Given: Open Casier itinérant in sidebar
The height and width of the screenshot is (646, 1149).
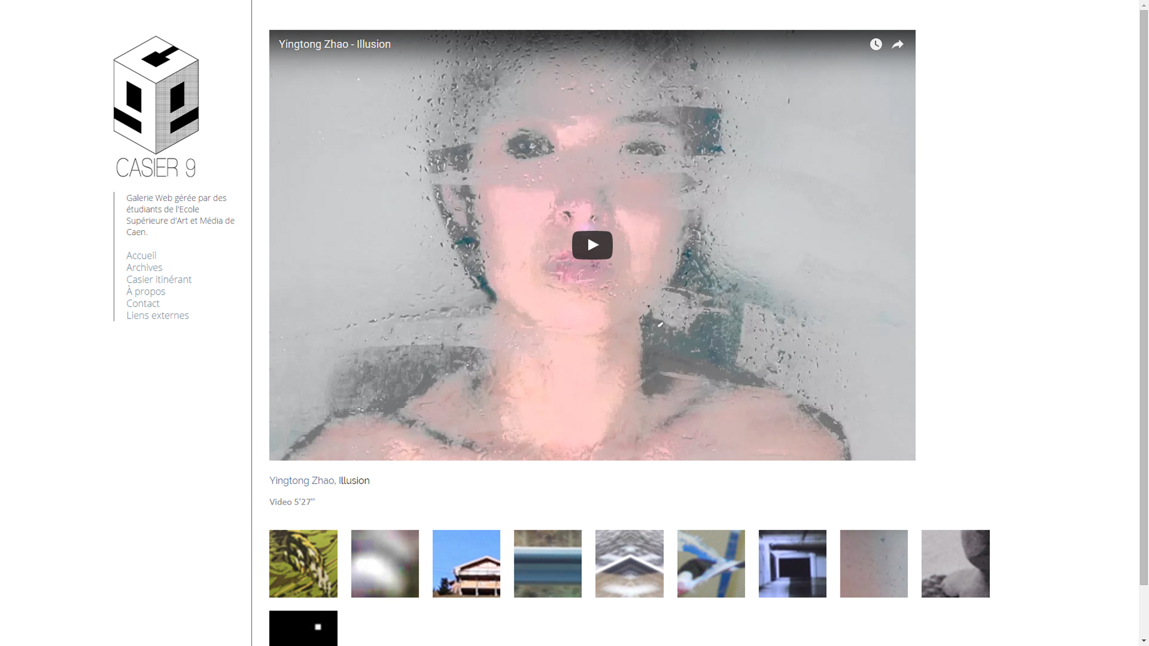Looking at the screenshot, I should (159, 280).
